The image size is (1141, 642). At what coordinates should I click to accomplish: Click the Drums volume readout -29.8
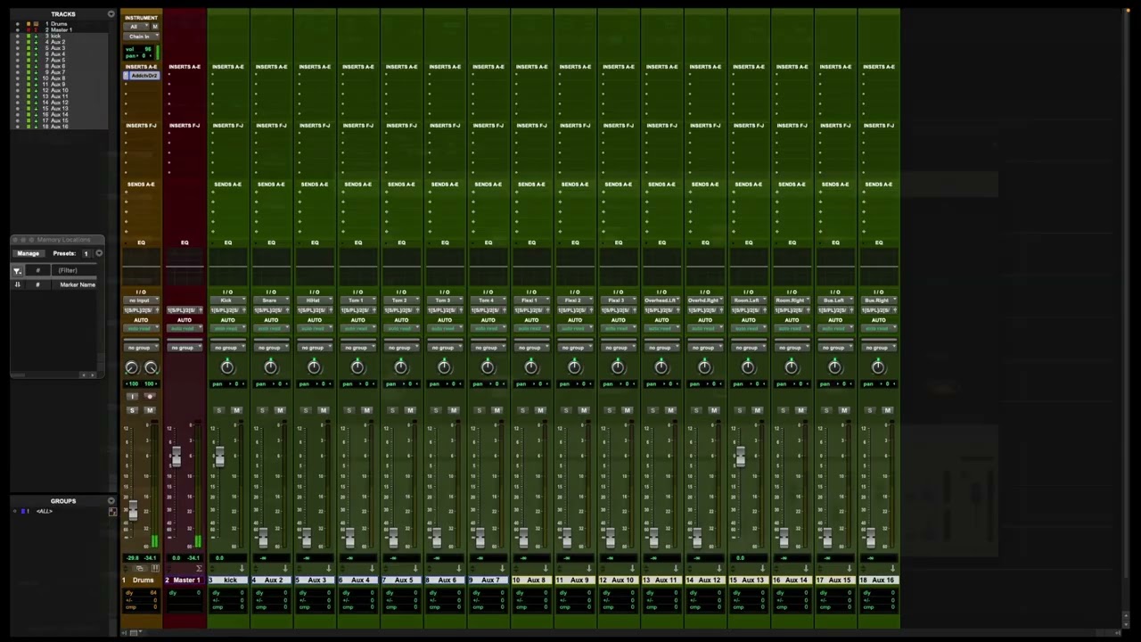[x=133, y=558]
